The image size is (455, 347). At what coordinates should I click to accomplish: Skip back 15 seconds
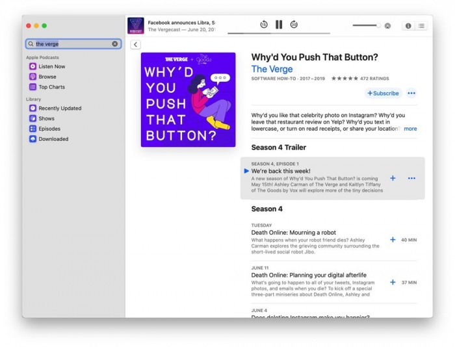pos(263,25)
